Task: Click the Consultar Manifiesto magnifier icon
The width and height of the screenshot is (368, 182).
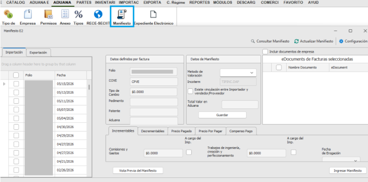Action: tap(253, 41)
